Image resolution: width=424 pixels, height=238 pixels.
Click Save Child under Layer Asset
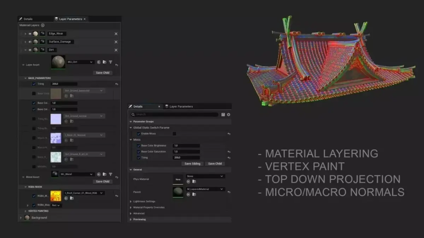(103, 73)
